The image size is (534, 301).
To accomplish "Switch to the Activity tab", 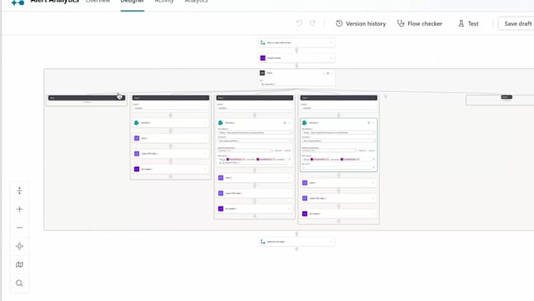I will 164,2.
